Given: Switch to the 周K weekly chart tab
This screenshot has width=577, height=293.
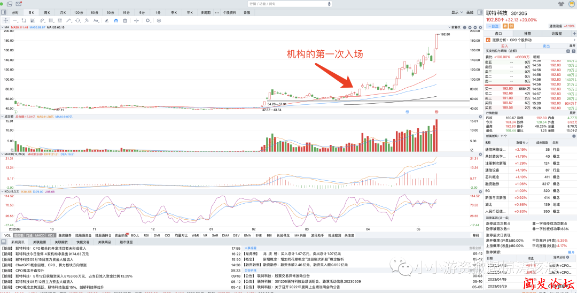Looking at the screenshot, I should click(x=47, y=12).
